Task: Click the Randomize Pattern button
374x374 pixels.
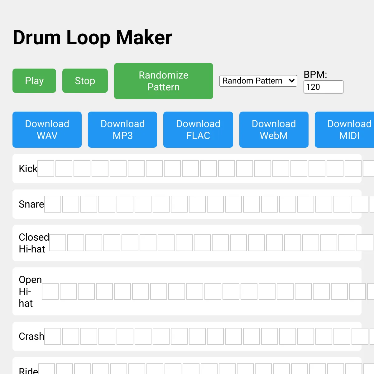Action: point(163,81)
